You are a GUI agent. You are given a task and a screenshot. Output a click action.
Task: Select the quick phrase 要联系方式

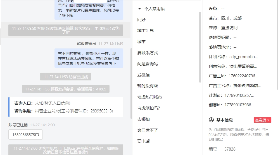[148, 53]
